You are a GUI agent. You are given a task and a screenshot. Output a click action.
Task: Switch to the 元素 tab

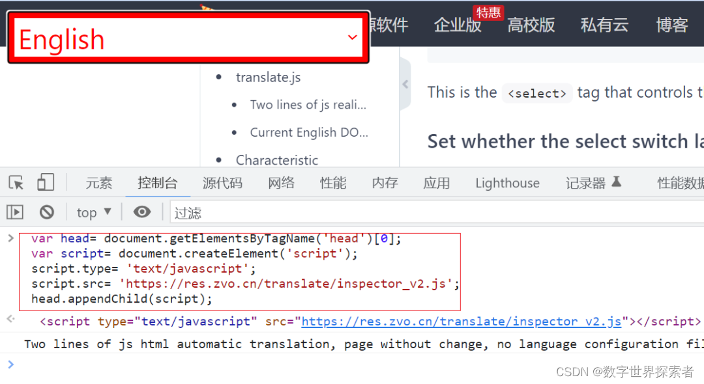[x=99, y=183]
